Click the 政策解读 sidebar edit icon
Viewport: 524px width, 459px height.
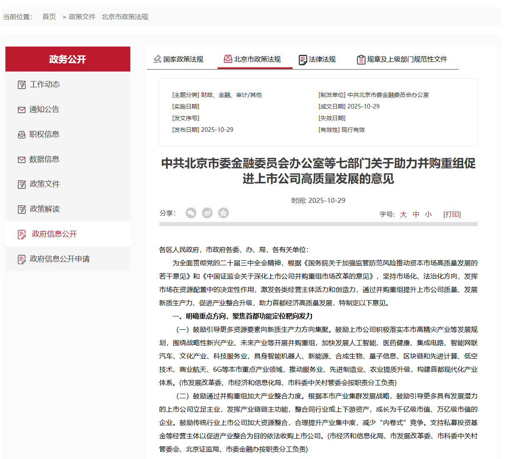click(x=22, y=210)
